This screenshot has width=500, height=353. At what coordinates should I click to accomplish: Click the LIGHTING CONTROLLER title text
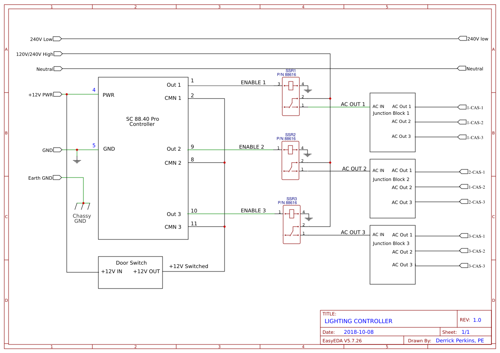coord(358,321)
